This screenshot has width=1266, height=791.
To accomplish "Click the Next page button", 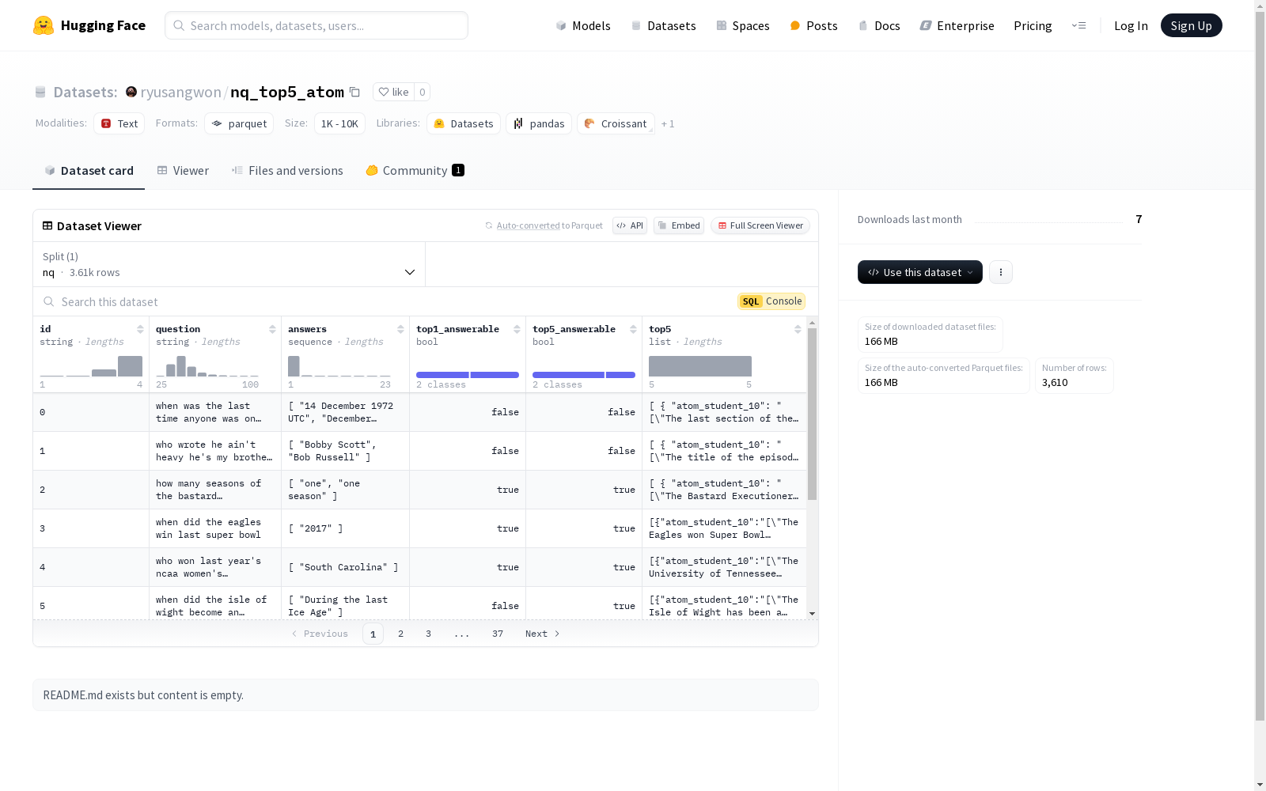I will 543,634.
